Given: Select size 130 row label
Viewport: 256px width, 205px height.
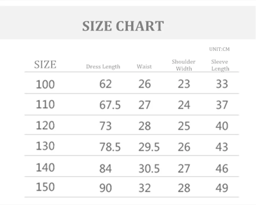Looking at the screenshot, I should tap(45, 146).
